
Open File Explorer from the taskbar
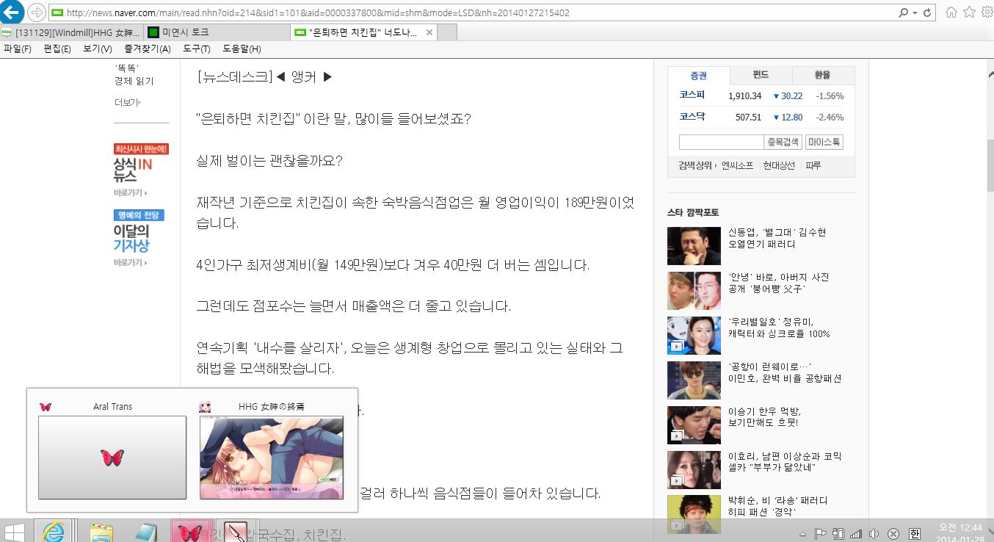pos(101,532)
